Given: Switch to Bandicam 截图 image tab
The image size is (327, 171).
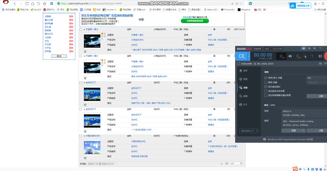Looking at the screenshot, I should point(243,96).
